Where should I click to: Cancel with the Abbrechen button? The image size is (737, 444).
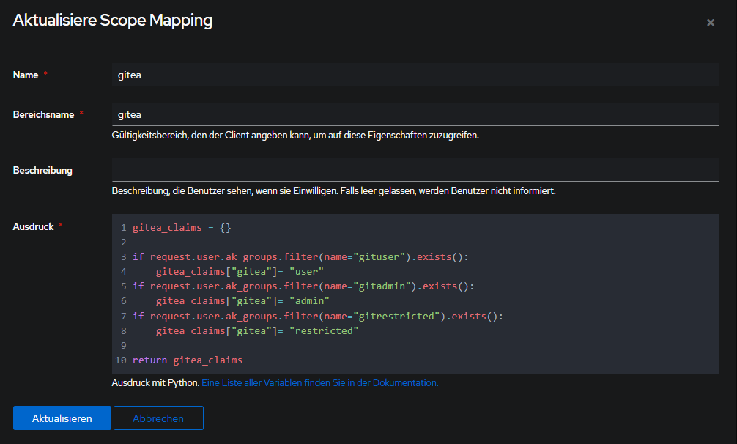pyautogui.click(x=158, y=418)
